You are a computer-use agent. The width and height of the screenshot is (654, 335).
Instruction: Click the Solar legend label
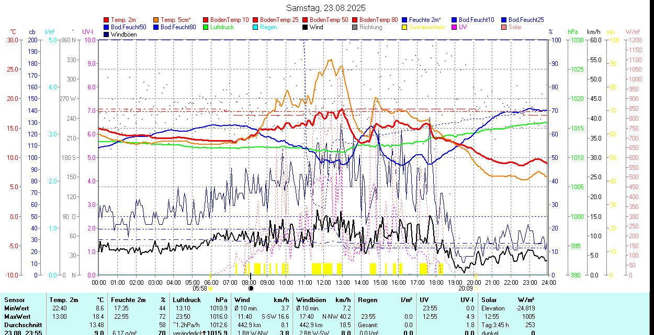[515, 27]
